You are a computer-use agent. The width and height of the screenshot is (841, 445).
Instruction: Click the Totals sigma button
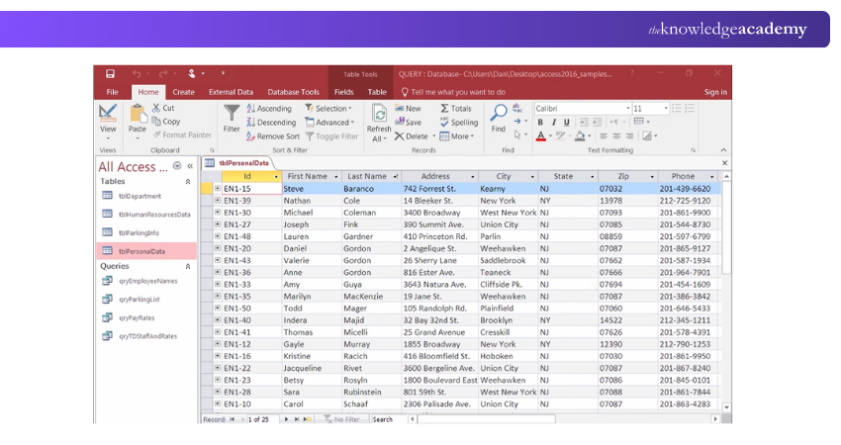(456, 109)
